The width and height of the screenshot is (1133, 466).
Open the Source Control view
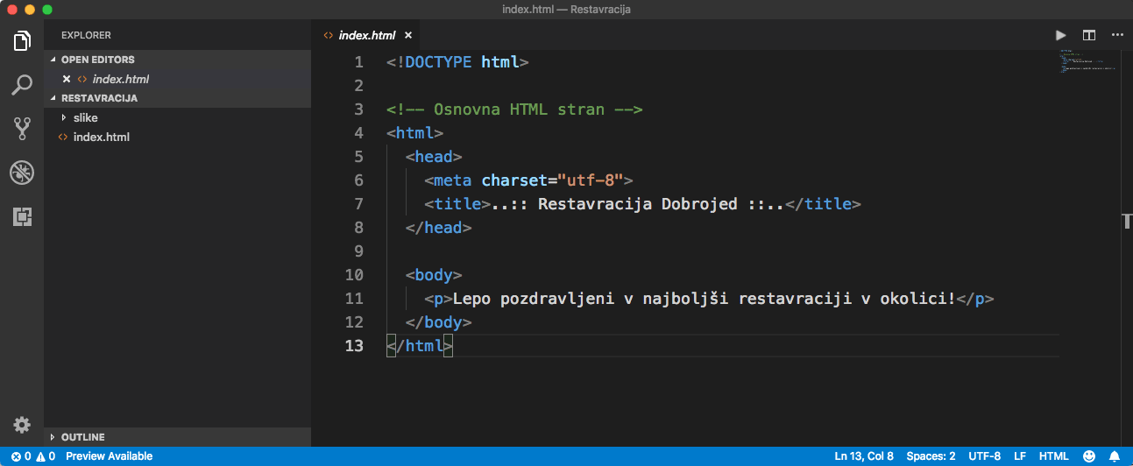click(22, 129)
